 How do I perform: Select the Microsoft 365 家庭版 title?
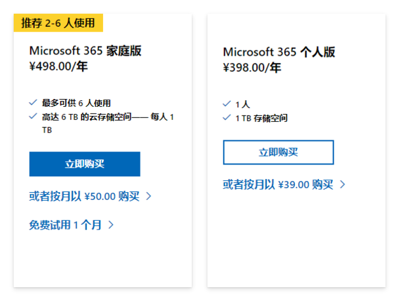pos(85,50)
